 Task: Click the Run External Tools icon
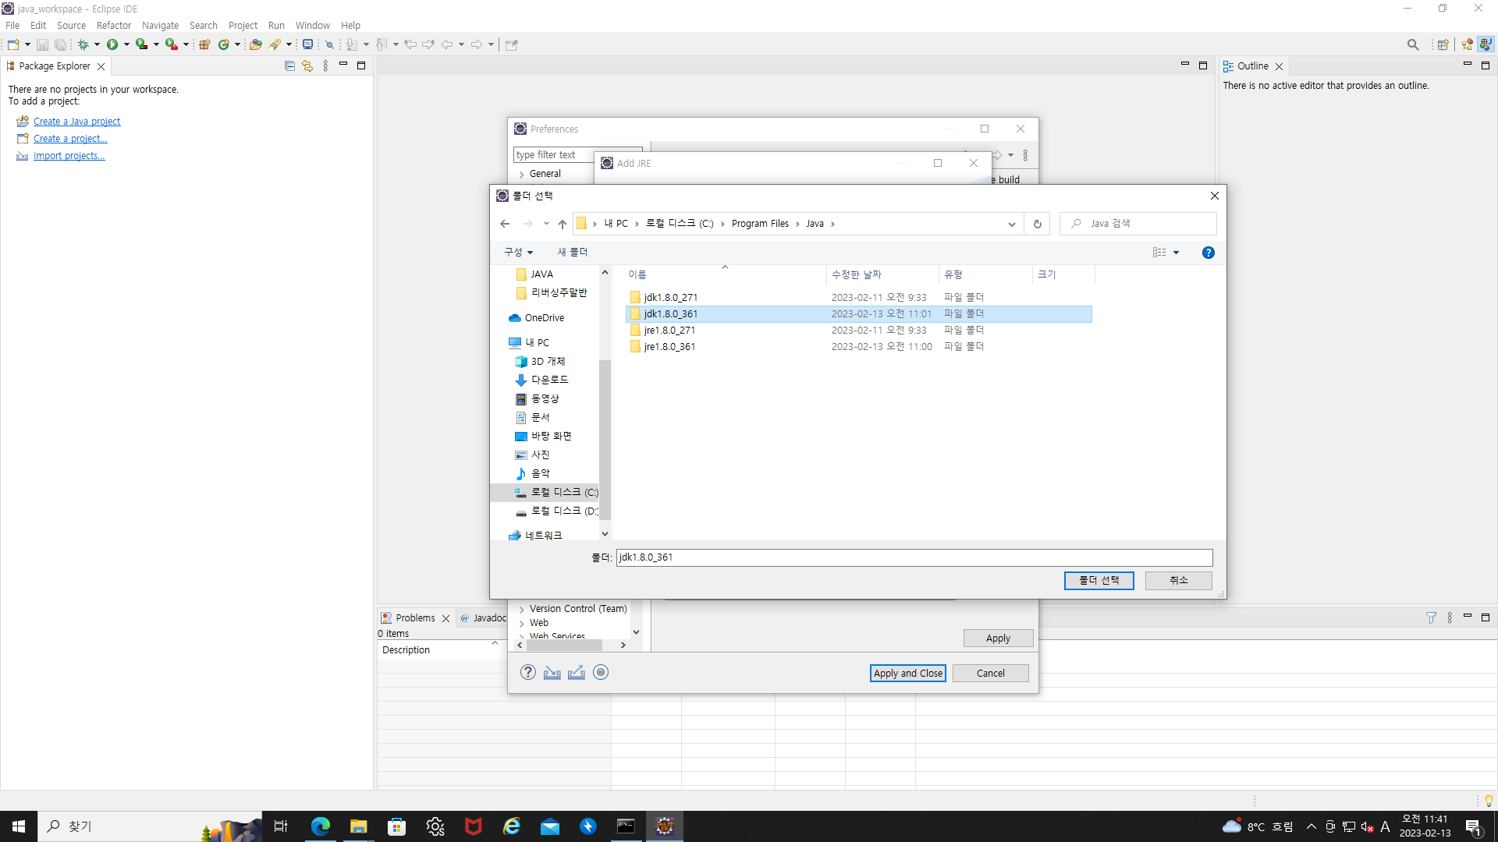click(171, 44)
